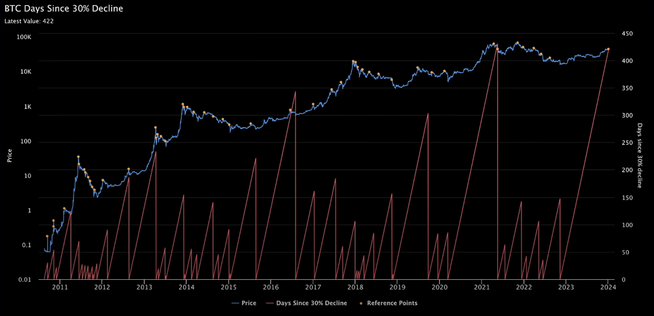Viewport: 654px width, 316px height.
Task: Toggle the Days Since 30% Decline legend item
Action: coord(306,303)
